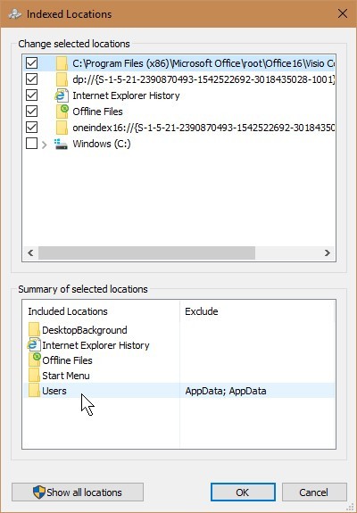Click the Users folder icon
357x513 pixels.
point(34,391)
